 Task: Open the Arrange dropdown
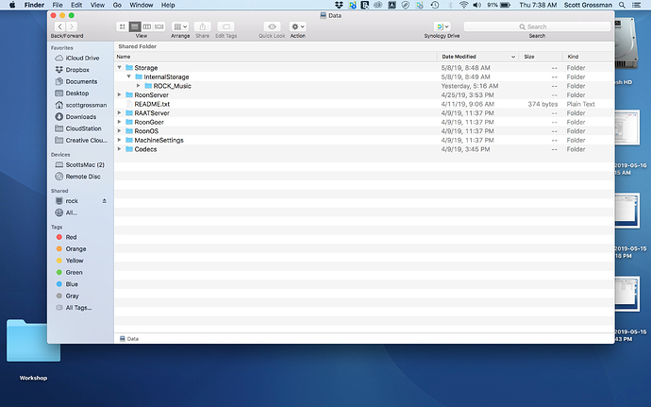[x=180, y=26]
